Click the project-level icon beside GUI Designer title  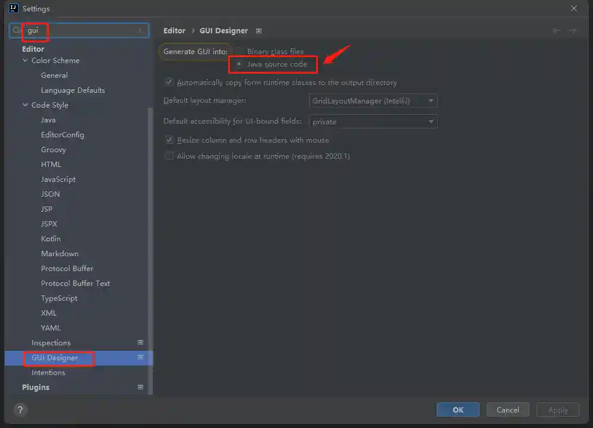[x=258, y=31]
